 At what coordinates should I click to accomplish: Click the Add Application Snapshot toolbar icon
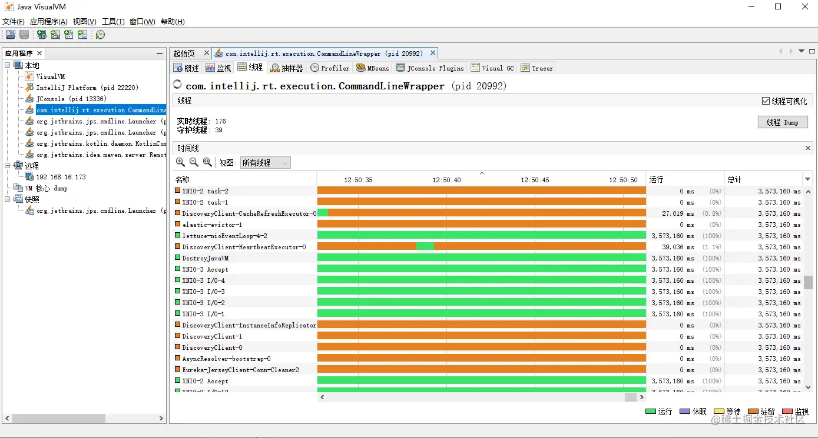[x=82, y=35]
